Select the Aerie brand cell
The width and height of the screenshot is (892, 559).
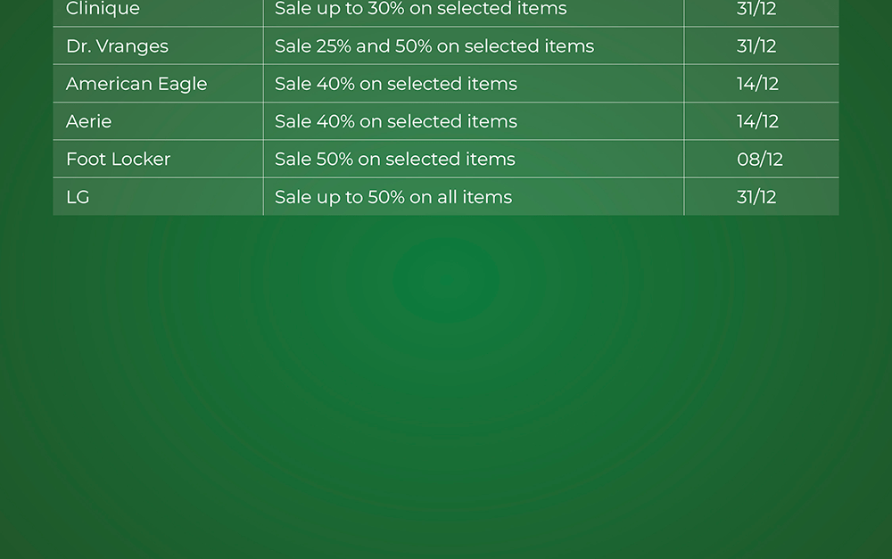[89, 121]
